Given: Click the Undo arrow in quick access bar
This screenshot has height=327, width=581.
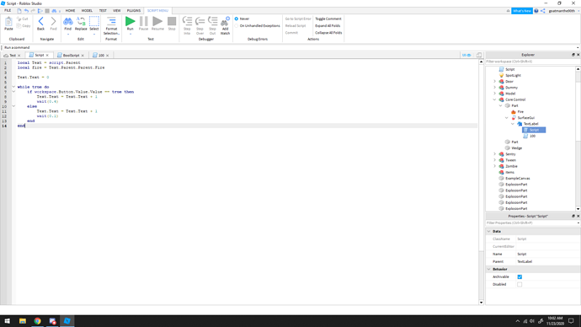Looking at the screenshot, I should point(26,11).
